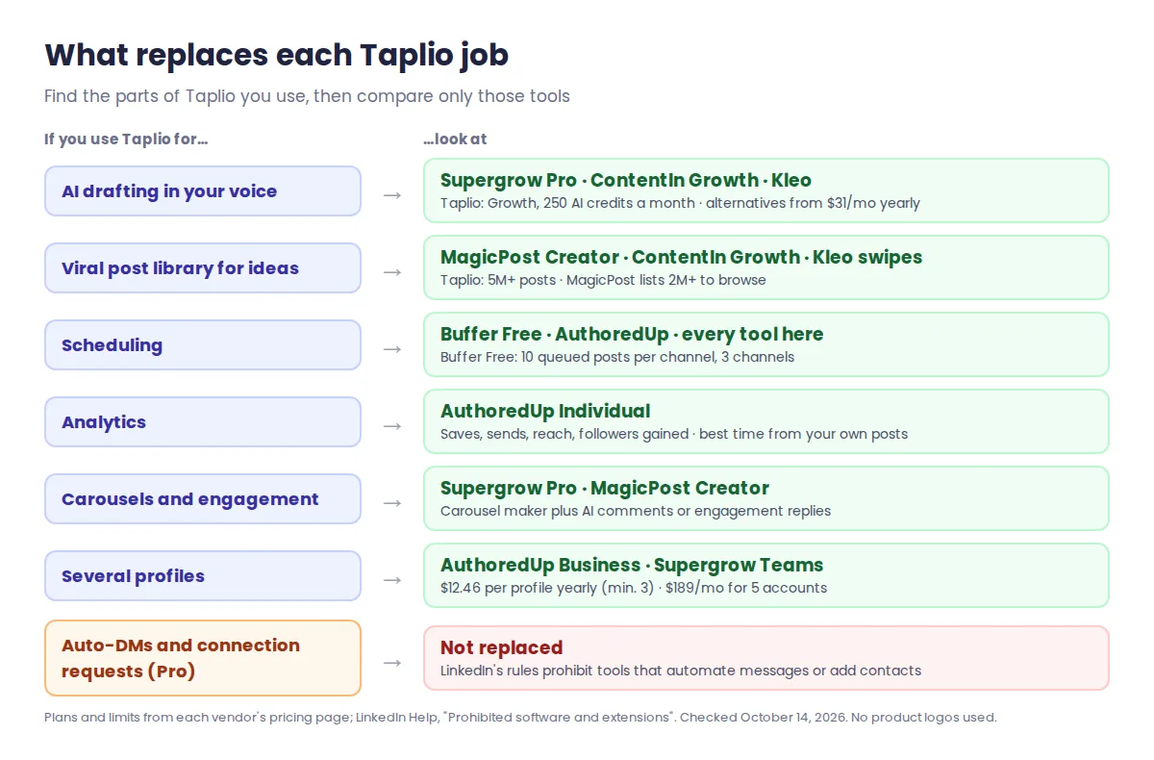Click the 'Supergrow Pro · ContentIn Growth · Kleo' heading

pos(626,180)
